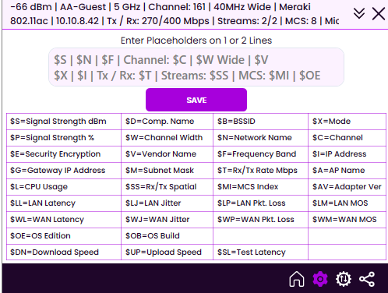Choose the $X=Mode placeholder cell
The height and width of the screenshot is (293, 388).
coord(347,122)
